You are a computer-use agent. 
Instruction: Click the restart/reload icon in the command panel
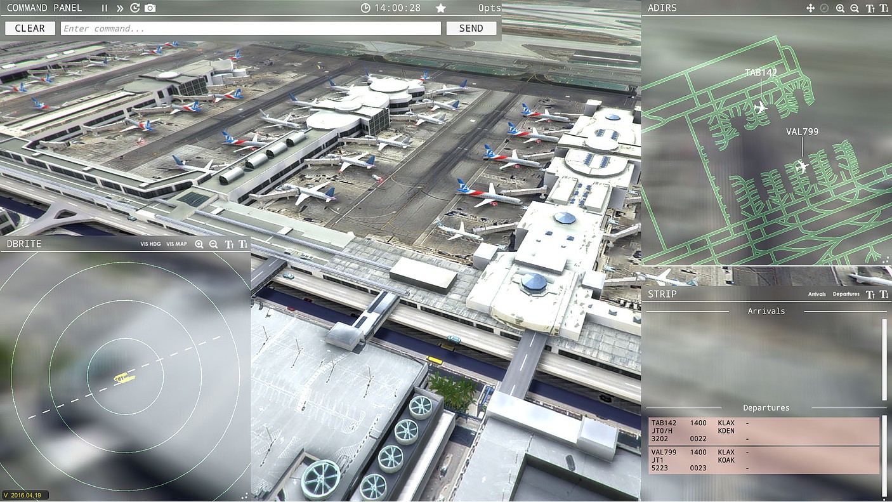[135, 8]
